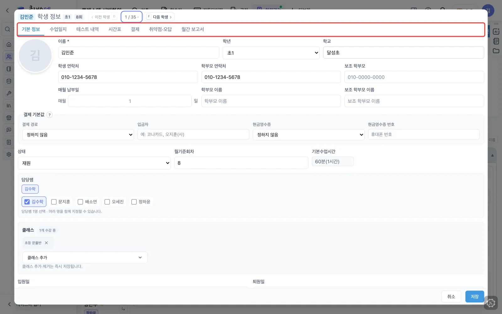Click the 학부모 이름 input field
This screenshot has width=502, height=314.
271,101
